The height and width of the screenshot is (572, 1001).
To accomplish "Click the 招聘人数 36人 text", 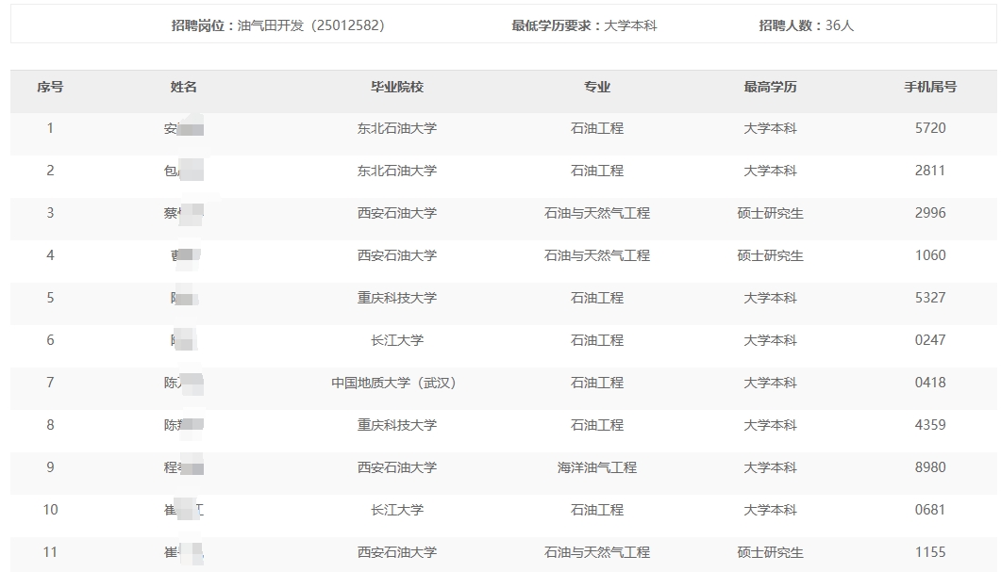I will click(x=806, y=25).
